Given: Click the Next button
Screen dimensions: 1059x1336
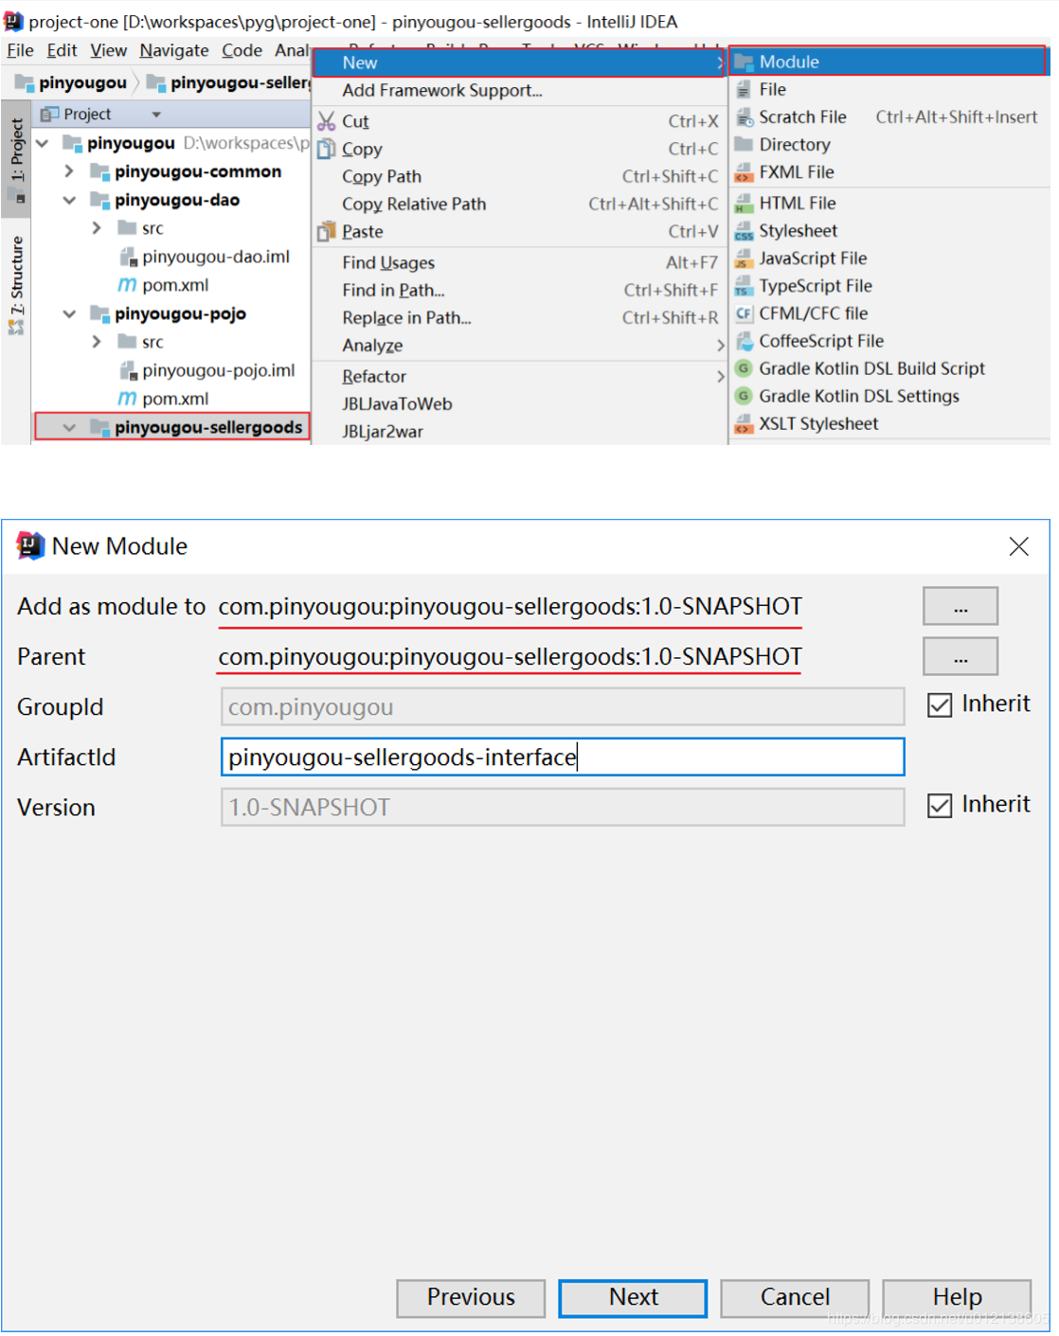Looking at the screenshot, I should pyautogui.click(x=633, y=1297).
